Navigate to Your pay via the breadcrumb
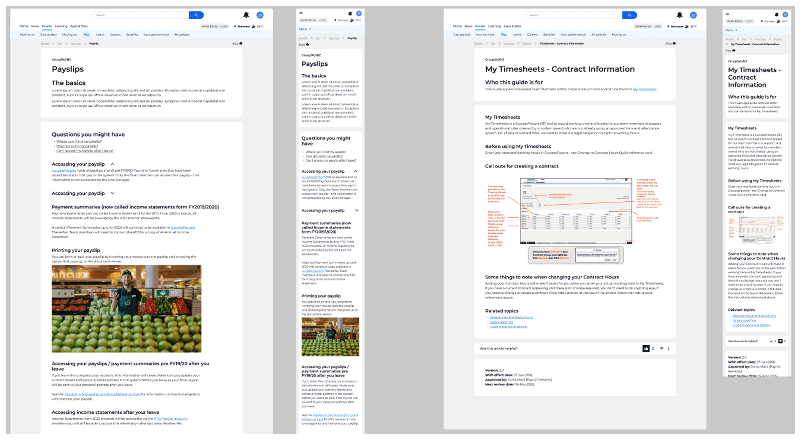 76,44
